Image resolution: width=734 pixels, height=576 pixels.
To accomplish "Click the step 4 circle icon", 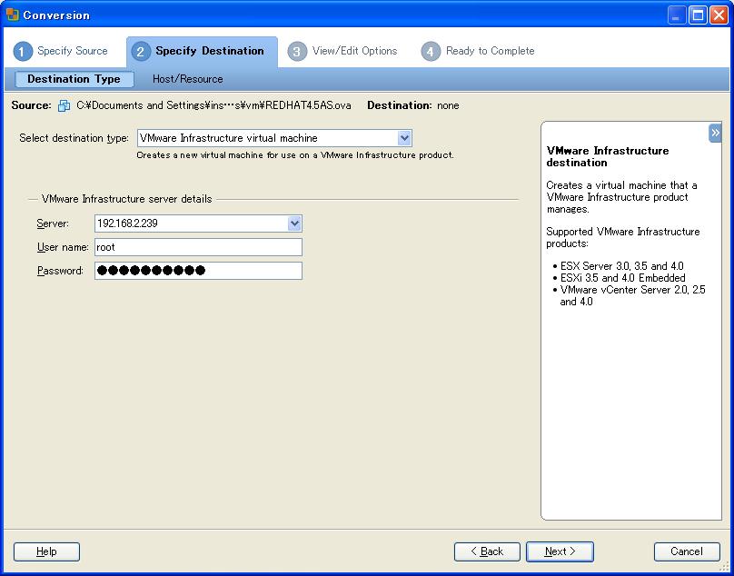I will (x=431, y=51).
